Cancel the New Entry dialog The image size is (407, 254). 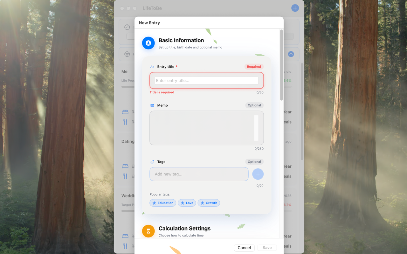(244, 248)
